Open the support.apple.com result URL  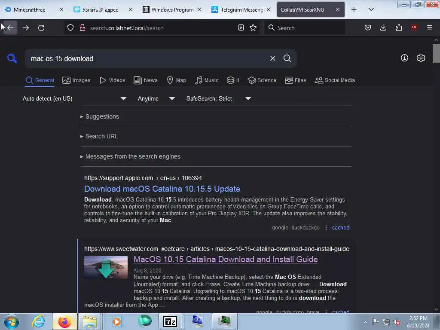[143, 178]
